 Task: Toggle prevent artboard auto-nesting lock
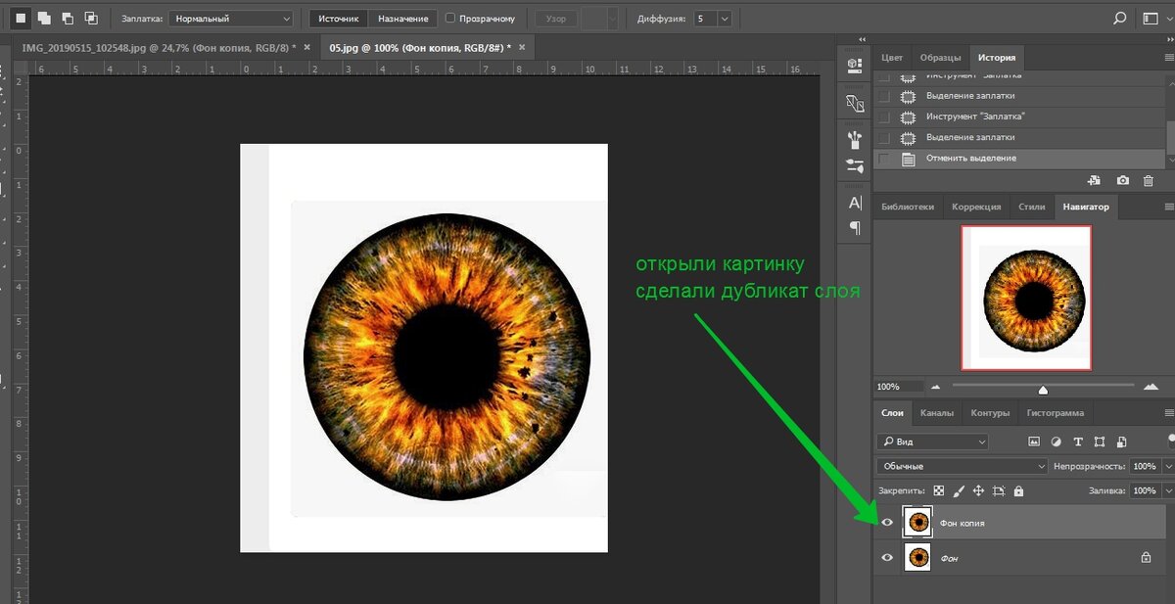pyautogui.click(x=999, y=490)
